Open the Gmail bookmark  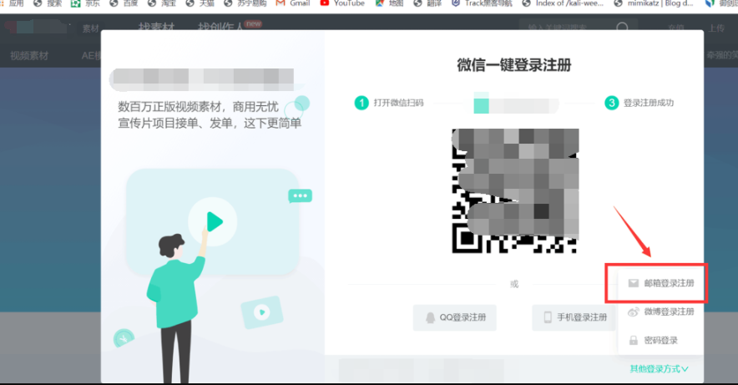pyautogui.click(x=293, y=3)
